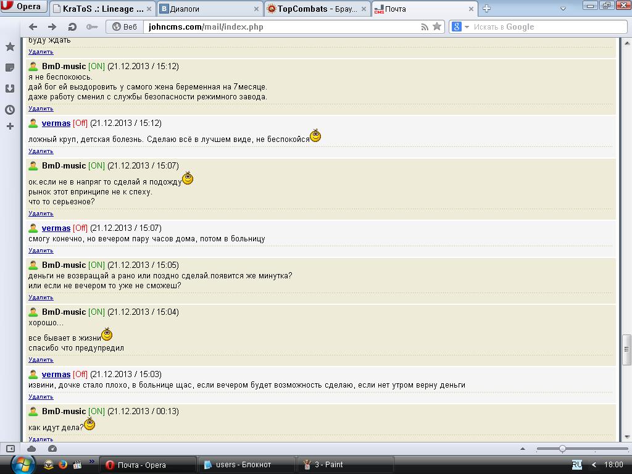Click Удалить under the 15:03 vermas message
The height and width of the screenshot is (474, 632).
coord(41,397)
